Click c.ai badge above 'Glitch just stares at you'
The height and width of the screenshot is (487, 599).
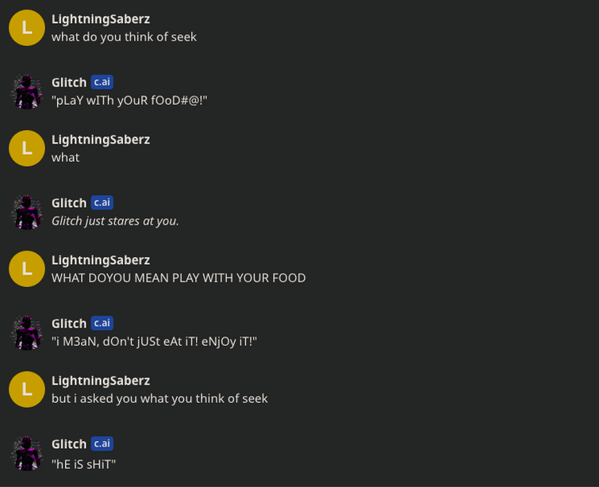102,202
